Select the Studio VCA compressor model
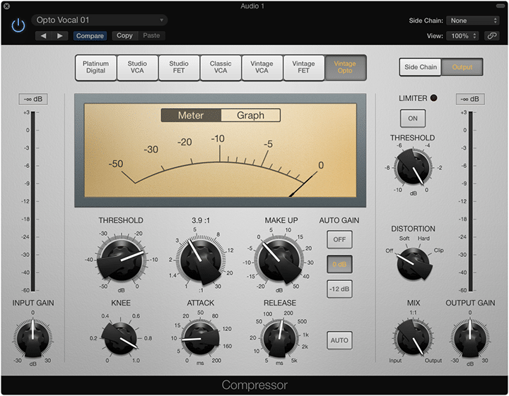This screenshot has width=509, height=396. [x=137, y=67]
